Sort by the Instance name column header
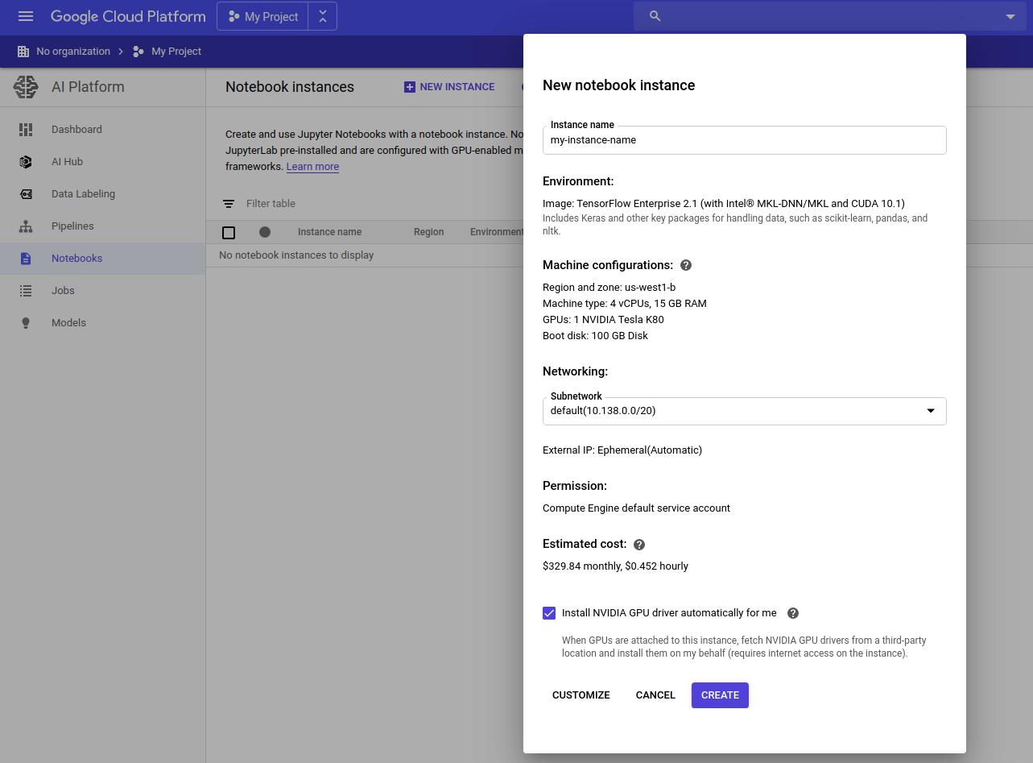 [329, 232]
